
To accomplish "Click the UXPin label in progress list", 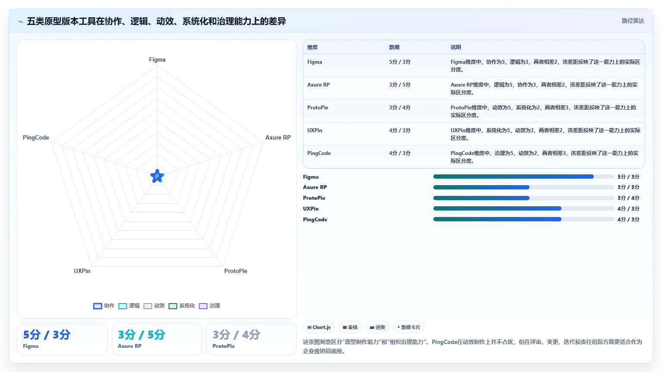I will tap(311, 209).
